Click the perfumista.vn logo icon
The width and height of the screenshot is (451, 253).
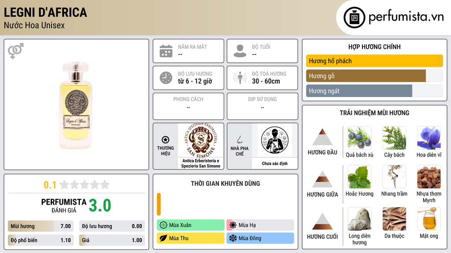pos(354,18)
